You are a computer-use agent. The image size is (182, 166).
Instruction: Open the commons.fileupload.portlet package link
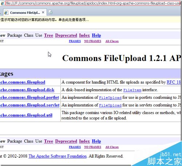tap(29, 97)
